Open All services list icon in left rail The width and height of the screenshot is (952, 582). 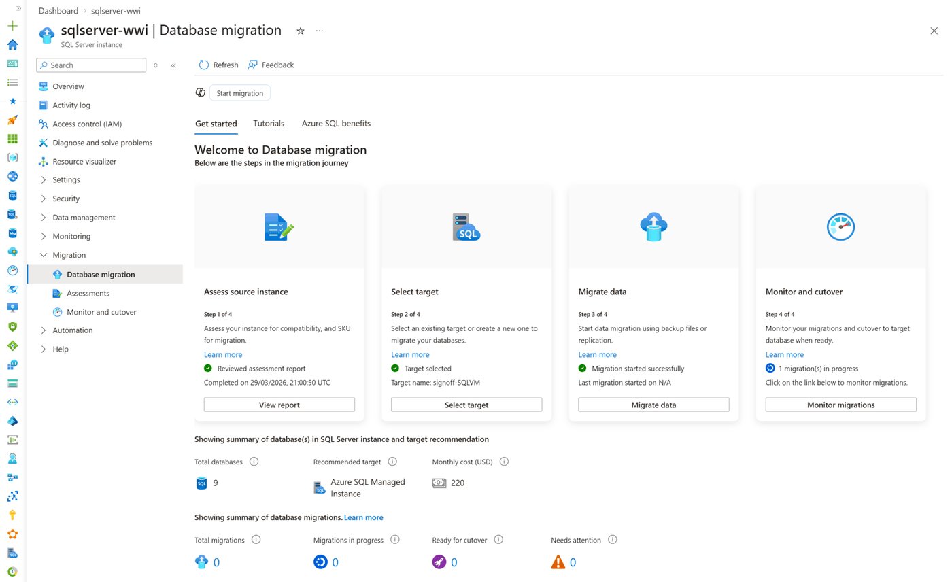(x=12, y=82)
